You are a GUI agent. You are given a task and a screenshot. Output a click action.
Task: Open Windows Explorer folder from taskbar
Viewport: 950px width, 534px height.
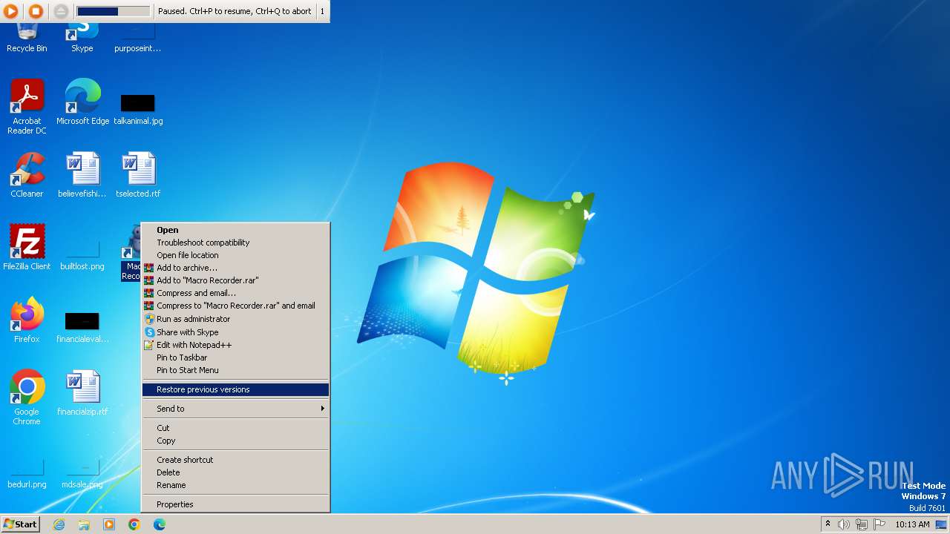(x=84, y=524)
